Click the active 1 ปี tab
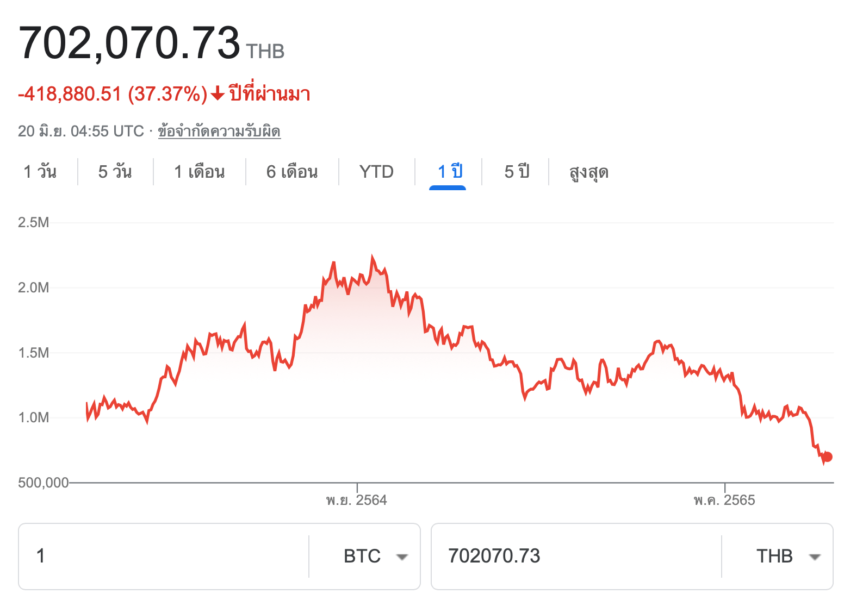Viewport: 844px width, 600px height. pyautogui.click(x=450, y=172)
